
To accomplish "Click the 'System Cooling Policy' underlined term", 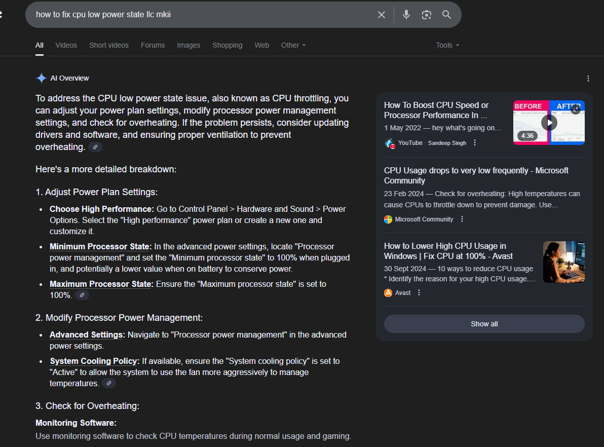I will (x=94, y=361).
